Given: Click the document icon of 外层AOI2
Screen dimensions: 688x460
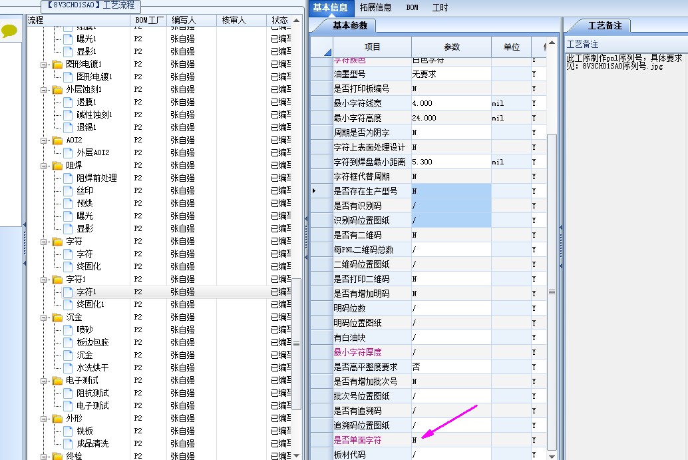Looking at the screenshot, I should (x=68, y=152).
